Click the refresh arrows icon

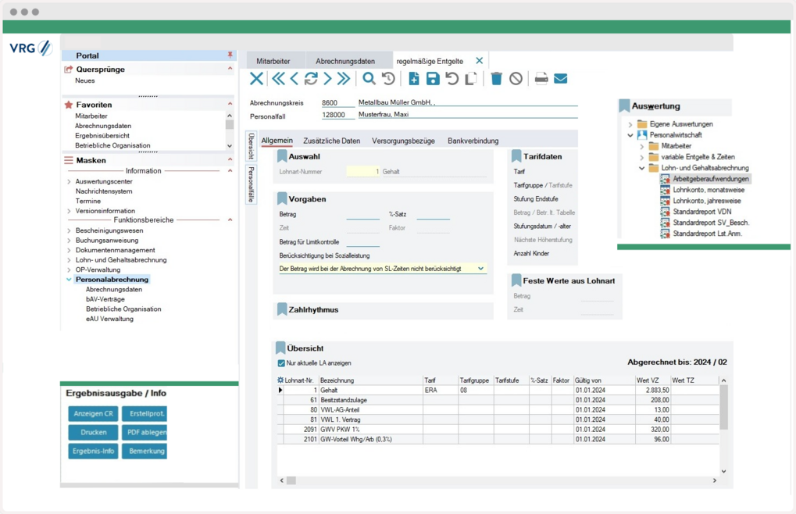click(311, 79)
